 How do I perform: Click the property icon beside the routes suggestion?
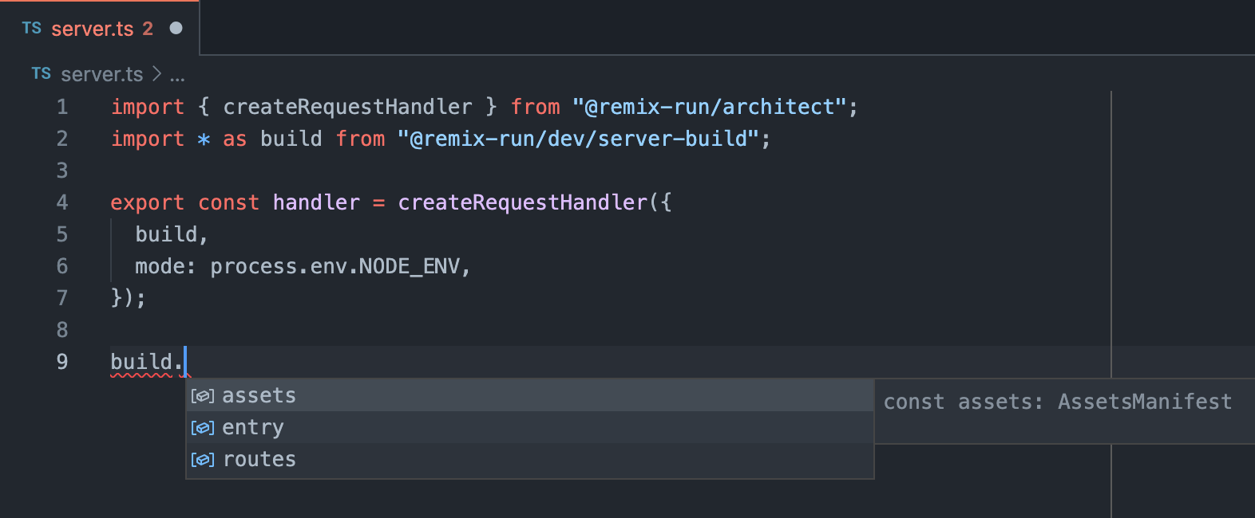[202, 459]
